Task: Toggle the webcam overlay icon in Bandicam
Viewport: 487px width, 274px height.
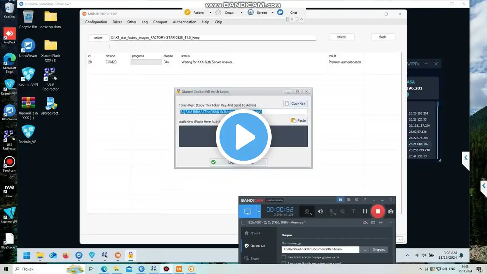Action: 307,212
